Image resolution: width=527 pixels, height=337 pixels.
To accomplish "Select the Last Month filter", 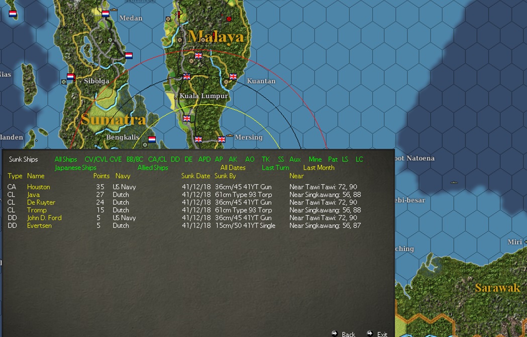I will pos(319,167).
